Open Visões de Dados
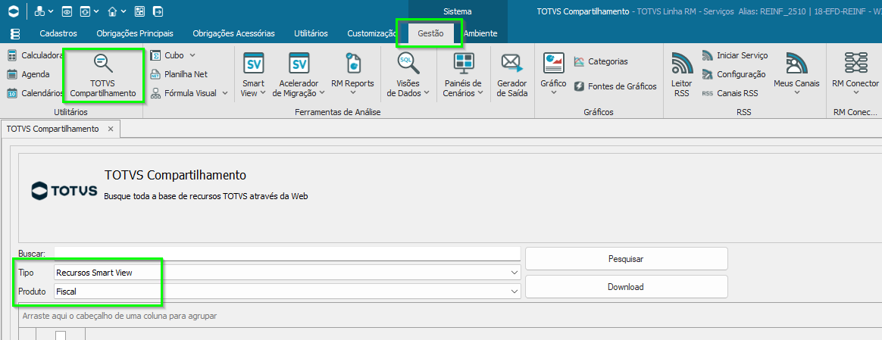Image resolution: width=882 pixels, height=340 pixels. tap(409, 75)
